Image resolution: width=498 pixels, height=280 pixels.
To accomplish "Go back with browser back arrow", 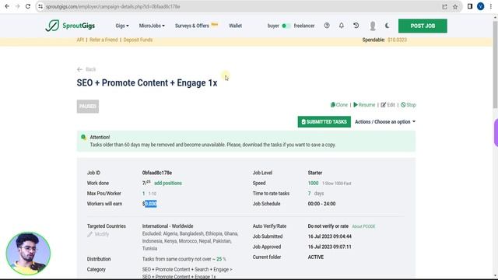I will tap(7, 6).
